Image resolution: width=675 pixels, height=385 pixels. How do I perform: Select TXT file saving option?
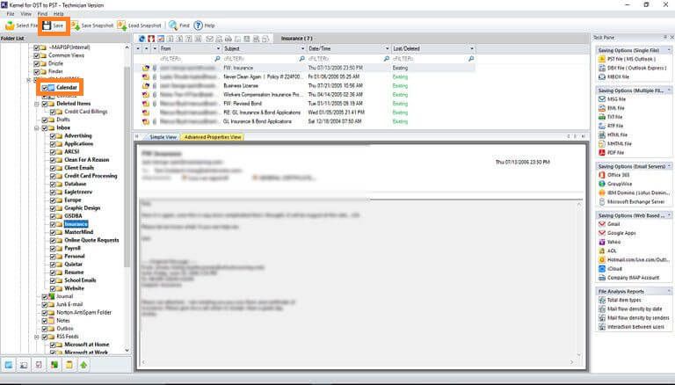point(611,117)
